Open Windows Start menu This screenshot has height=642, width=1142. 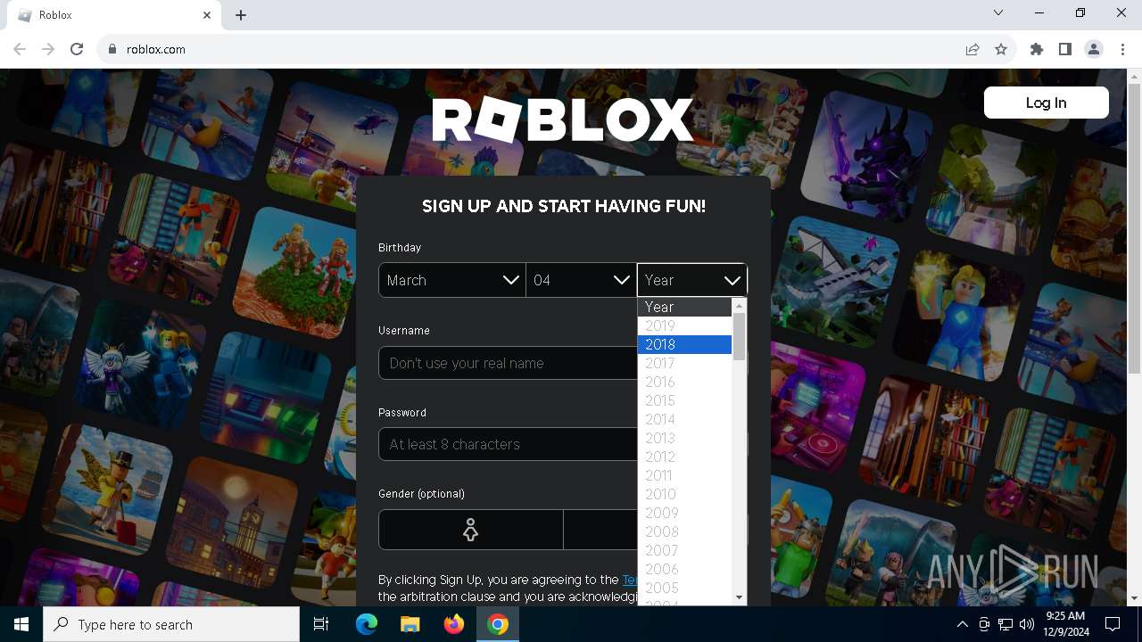21,624
